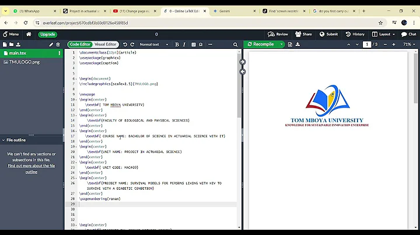View compile logs and output files

click(290, 45)
